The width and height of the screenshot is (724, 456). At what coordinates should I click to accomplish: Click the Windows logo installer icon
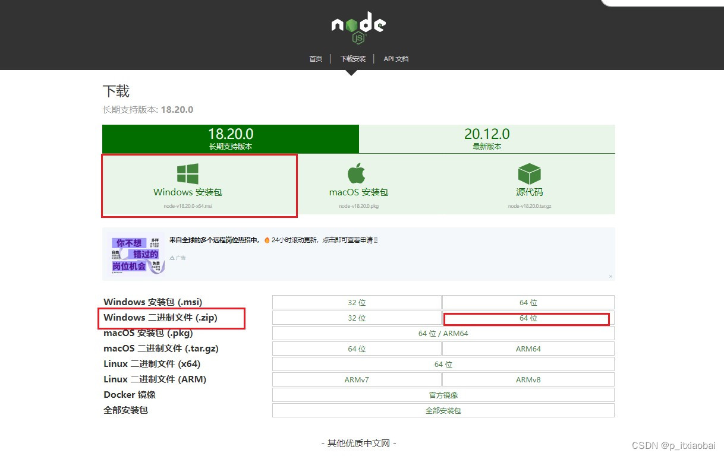[x=188, y=174]
